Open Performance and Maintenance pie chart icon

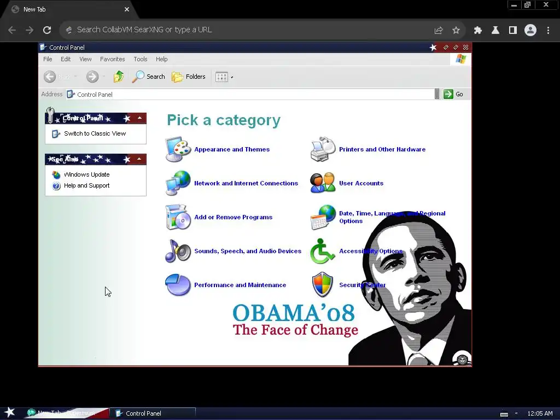[178, 284]
